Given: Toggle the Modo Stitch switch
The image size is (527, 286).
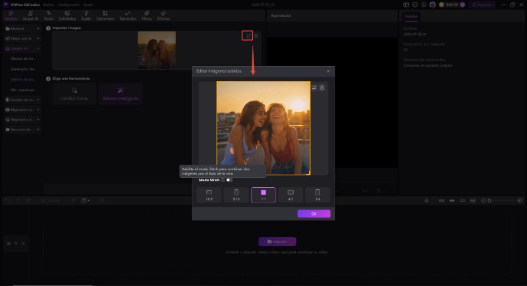Looking at the screenshot, I should (x=229, y=180).
